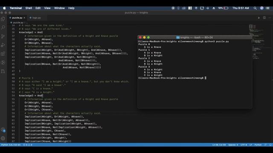The height and width of the screenshot is (153, 273).
Task: Open the Window menu
Action: 59,8
